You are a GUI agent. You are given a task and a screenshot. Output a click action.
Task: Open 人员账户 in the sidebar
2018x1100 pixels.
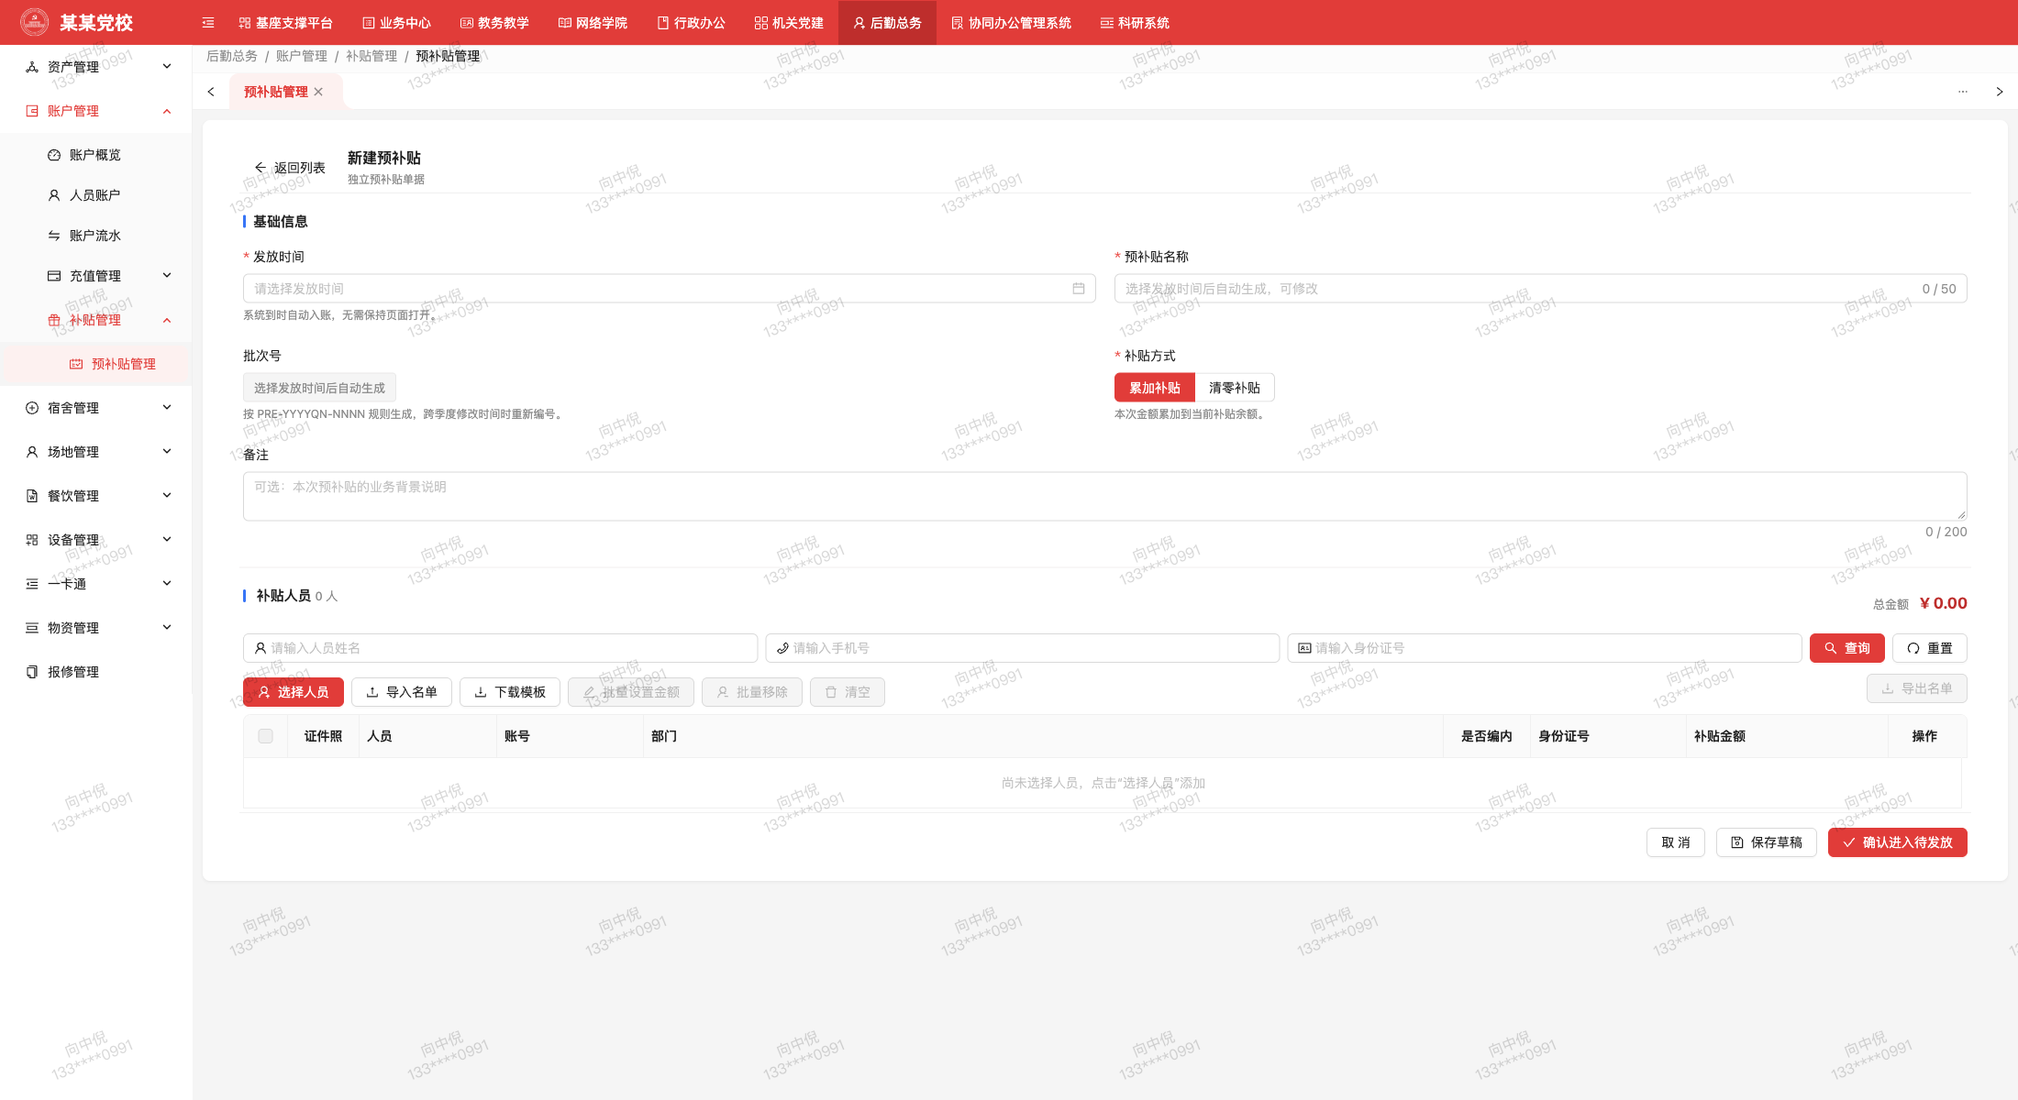tap(95, 195)
